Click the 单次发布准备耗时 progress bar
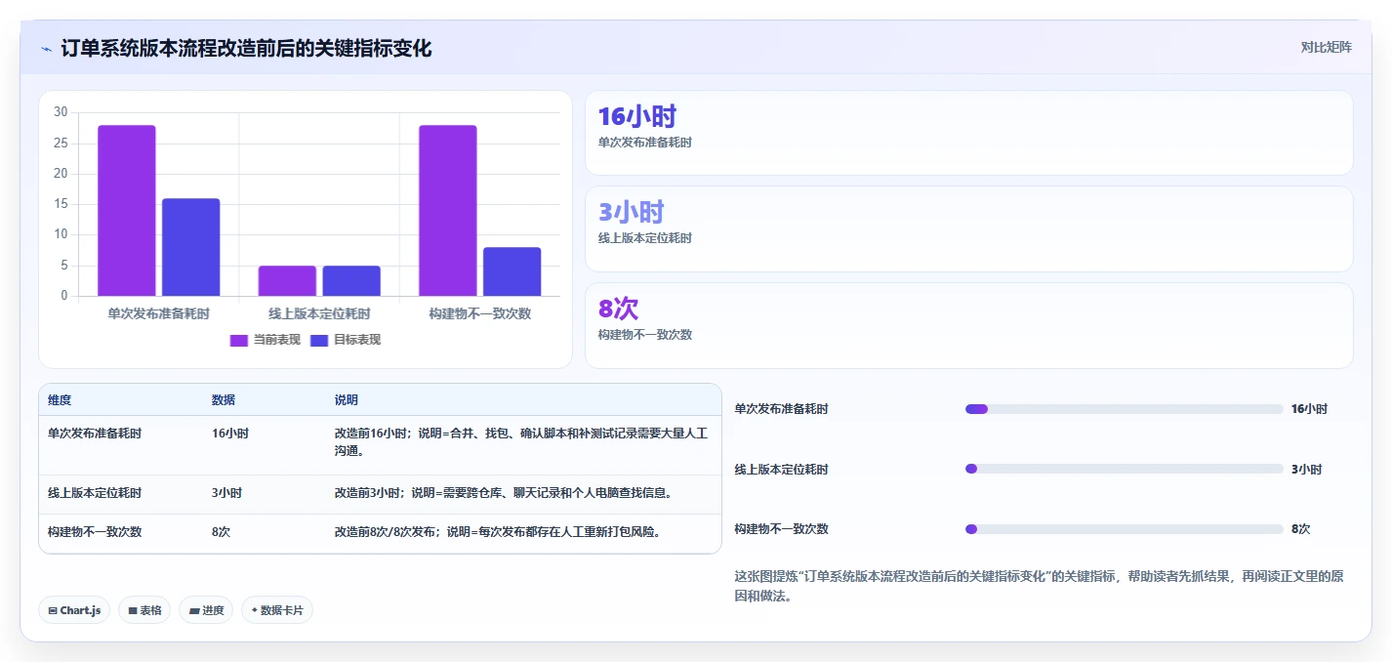Viewport: 1392px width, 662px height. coord(1124,409)
